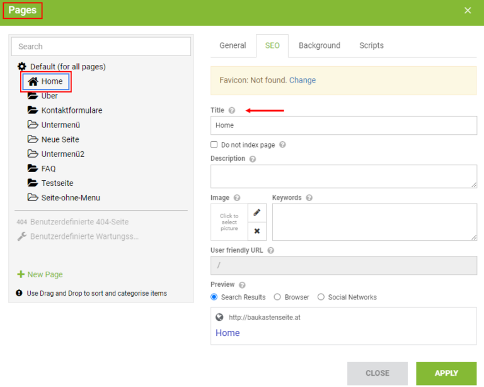Click the APPLY button
484x387 pixels.
point(446,373)
